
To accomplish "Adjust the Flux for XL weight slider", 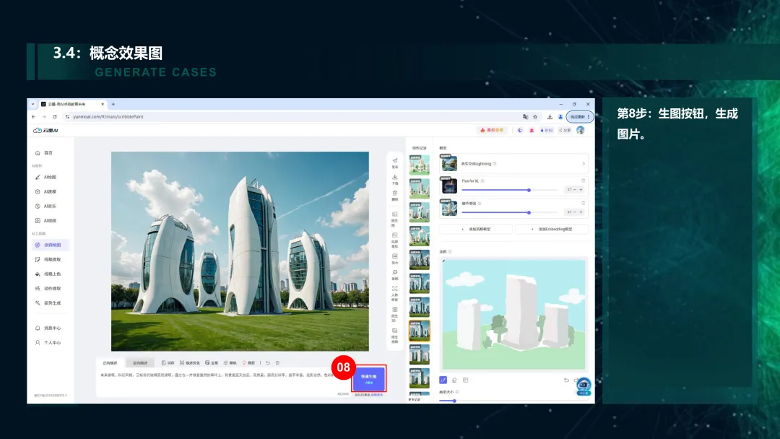I will [x=509, y=190].
